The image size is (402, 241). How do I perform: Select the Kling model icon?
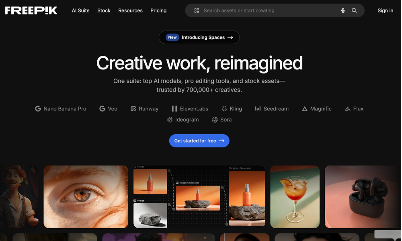(x=224, y=109)
